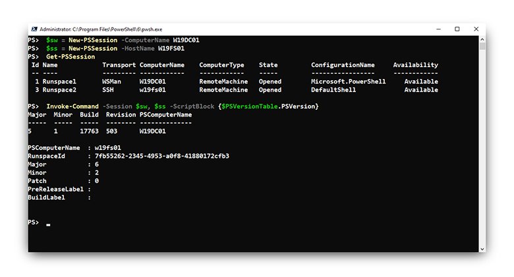Maximize the PowerShell console window

point(457,30)
